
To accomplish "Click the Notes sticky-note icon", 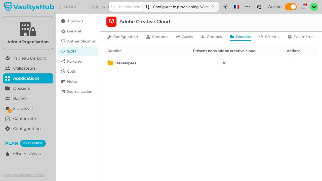I will click(x=63, y=81).
